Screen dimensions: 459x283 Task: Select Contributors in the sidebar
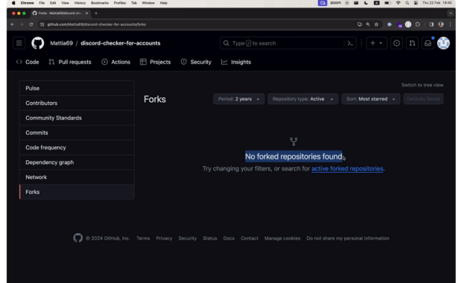pyautogui.click(x=77, y=103)
